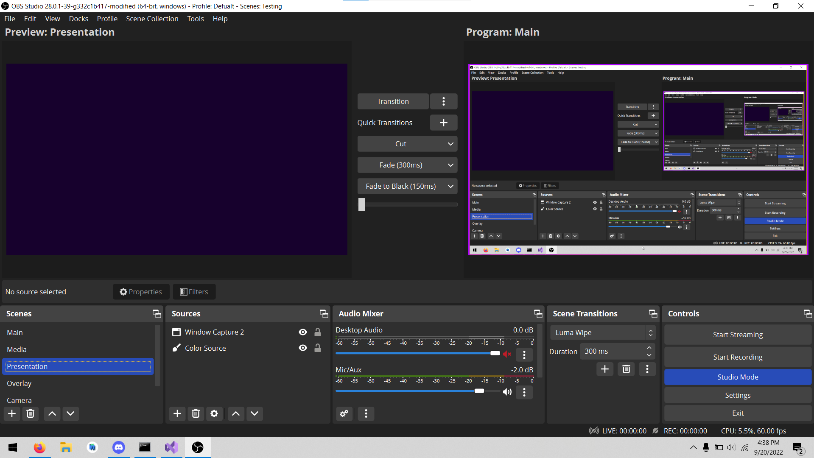Click the Transition button

393,101
